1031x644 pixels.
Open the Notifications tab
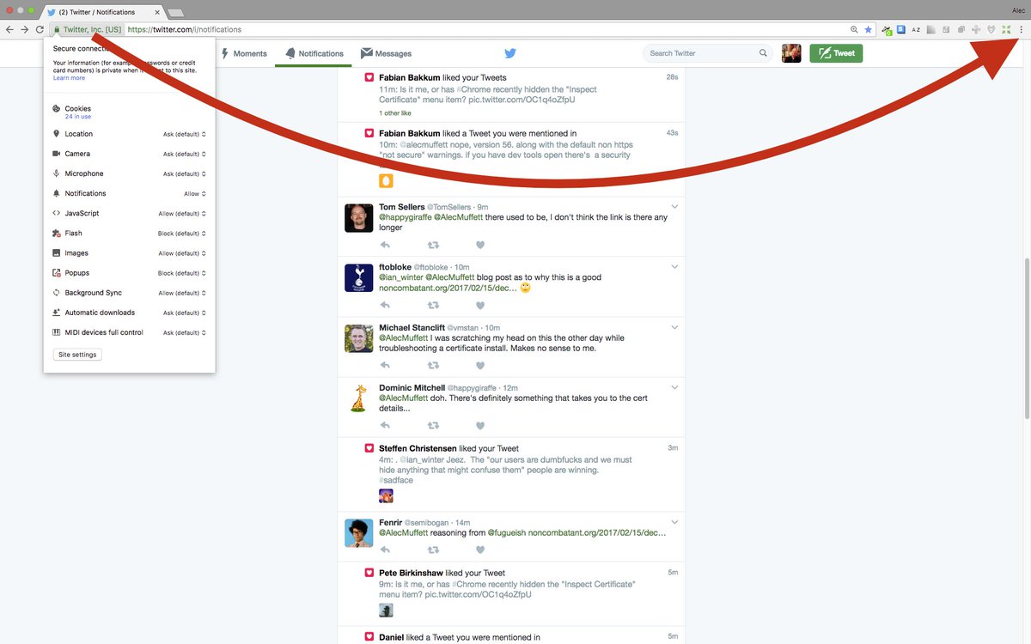click(314, 53)
